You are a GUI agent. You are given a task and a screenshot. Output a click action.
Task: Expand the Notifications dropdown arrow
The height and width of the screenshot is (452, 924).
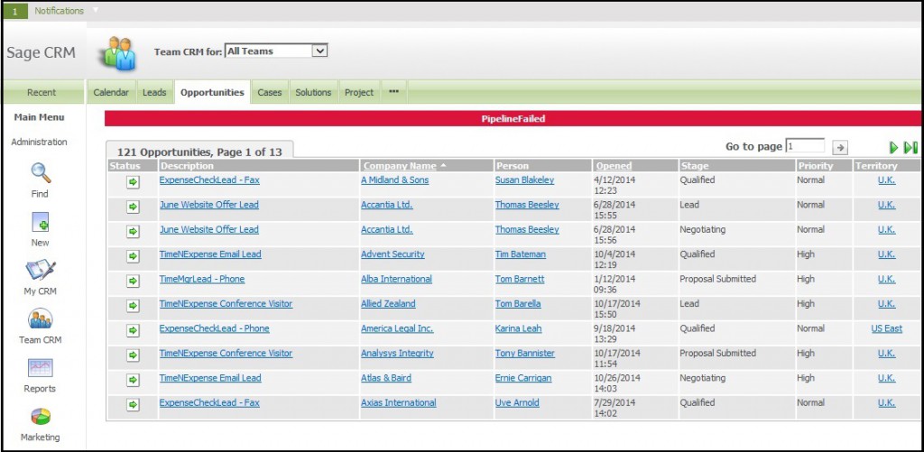point(96,10)
